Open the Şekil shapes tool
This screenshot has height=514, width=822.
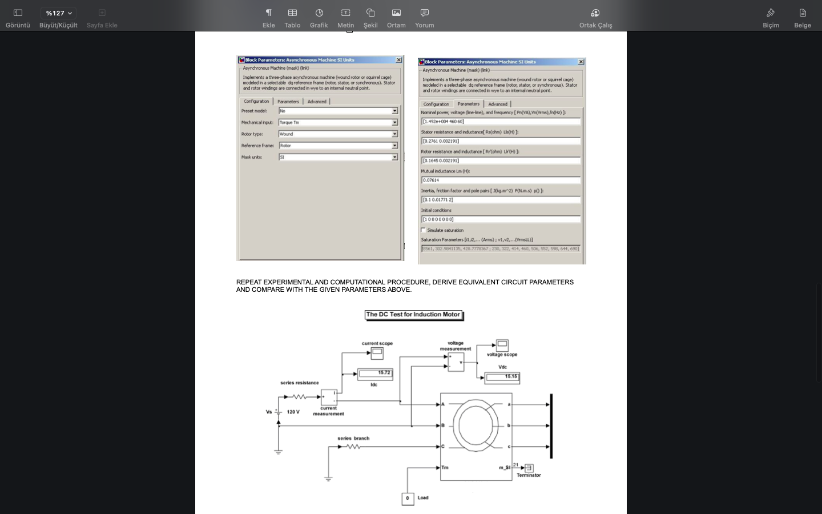[x=370, y=13]
